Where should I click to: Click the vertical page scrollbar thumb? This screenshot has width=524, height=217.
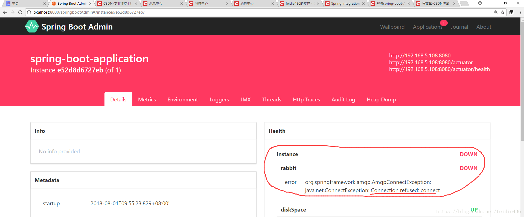(x=522, y=81)
